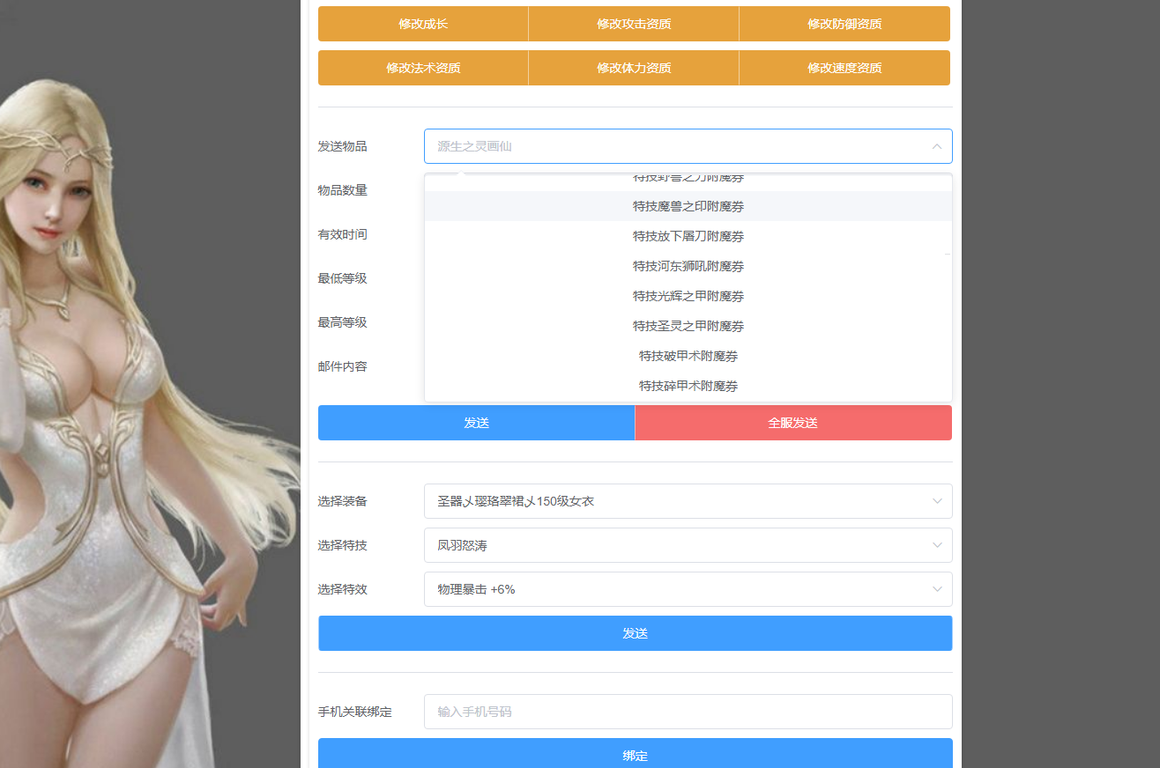
Task: Pick 特技光辉之甲附魔券 from dropdown list
Action: point(688,296)
